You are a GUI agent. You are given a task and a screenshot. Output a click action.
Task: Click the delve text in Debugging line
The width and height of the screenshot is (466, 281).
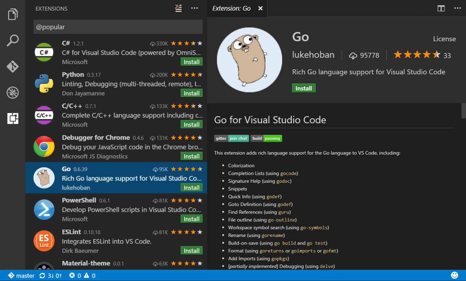pyautogui.click(x=326, y=266)
